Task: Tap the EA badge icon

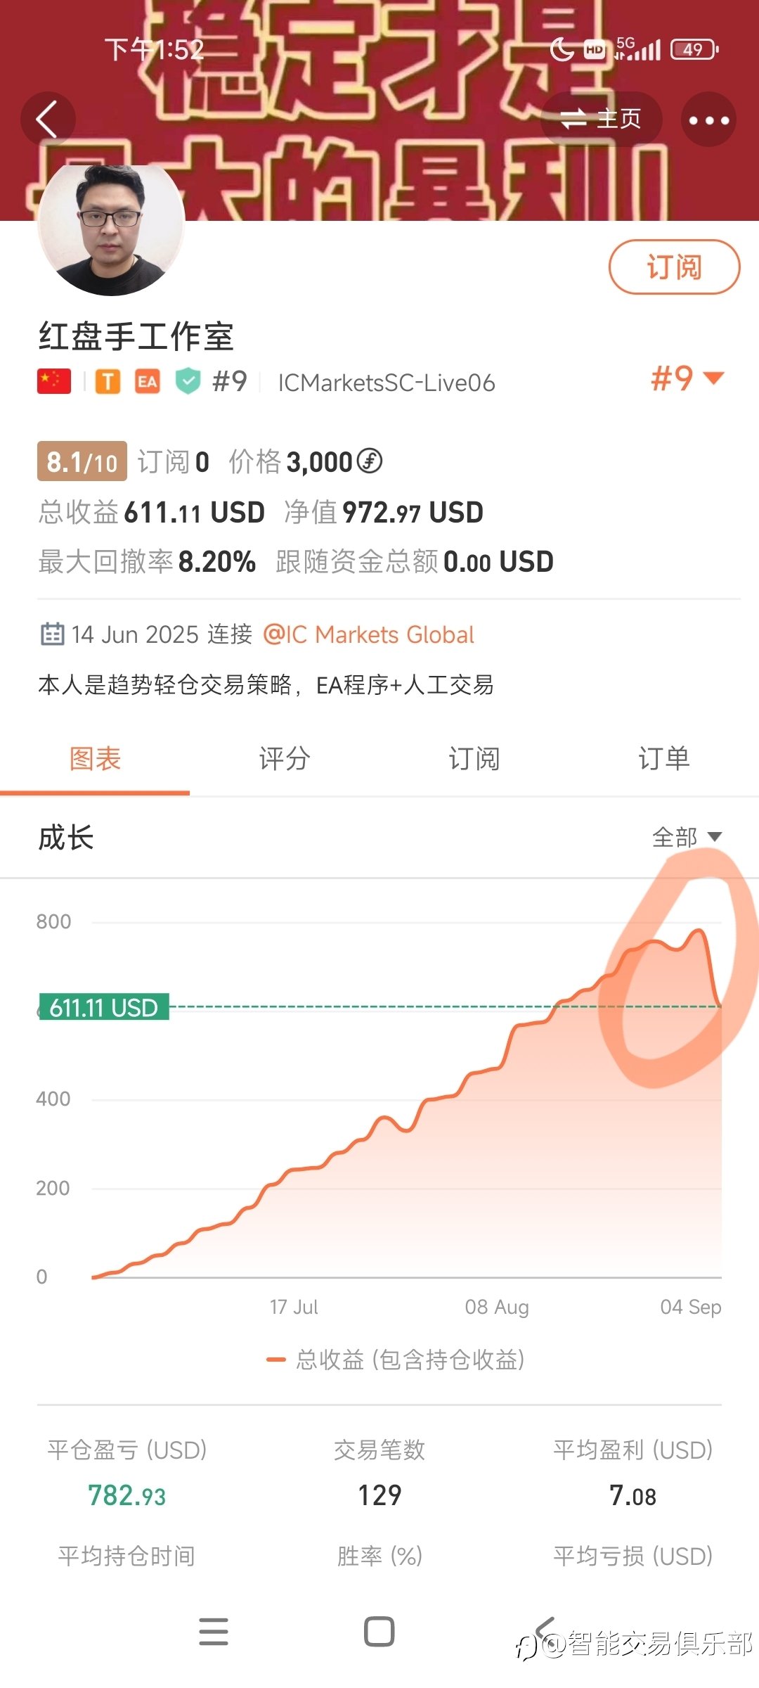Action: tap(147, 381)
